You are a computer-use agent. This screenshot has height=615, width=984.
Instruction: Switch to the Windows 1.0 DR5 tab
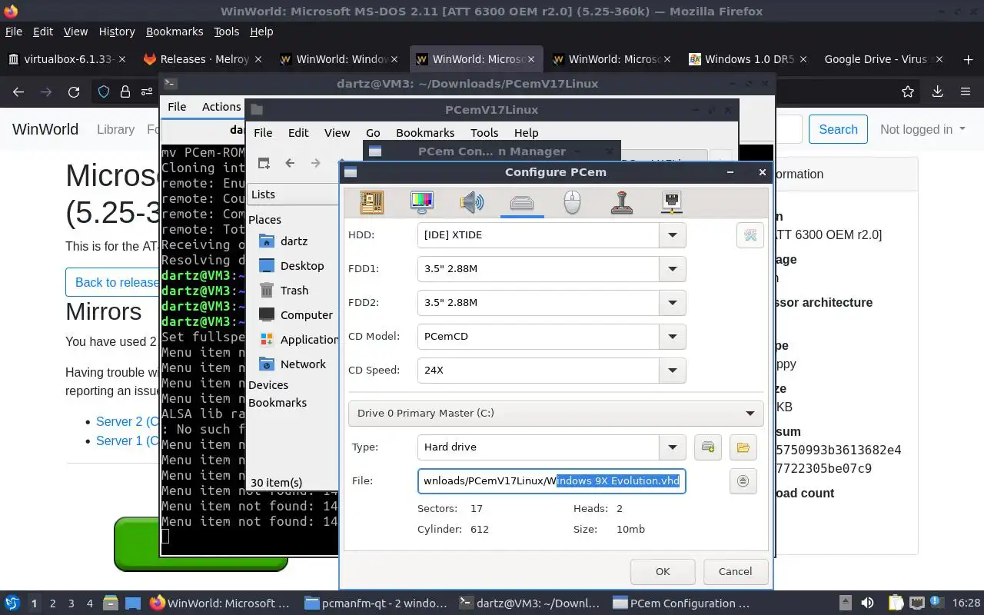click(x=750, y=59)
